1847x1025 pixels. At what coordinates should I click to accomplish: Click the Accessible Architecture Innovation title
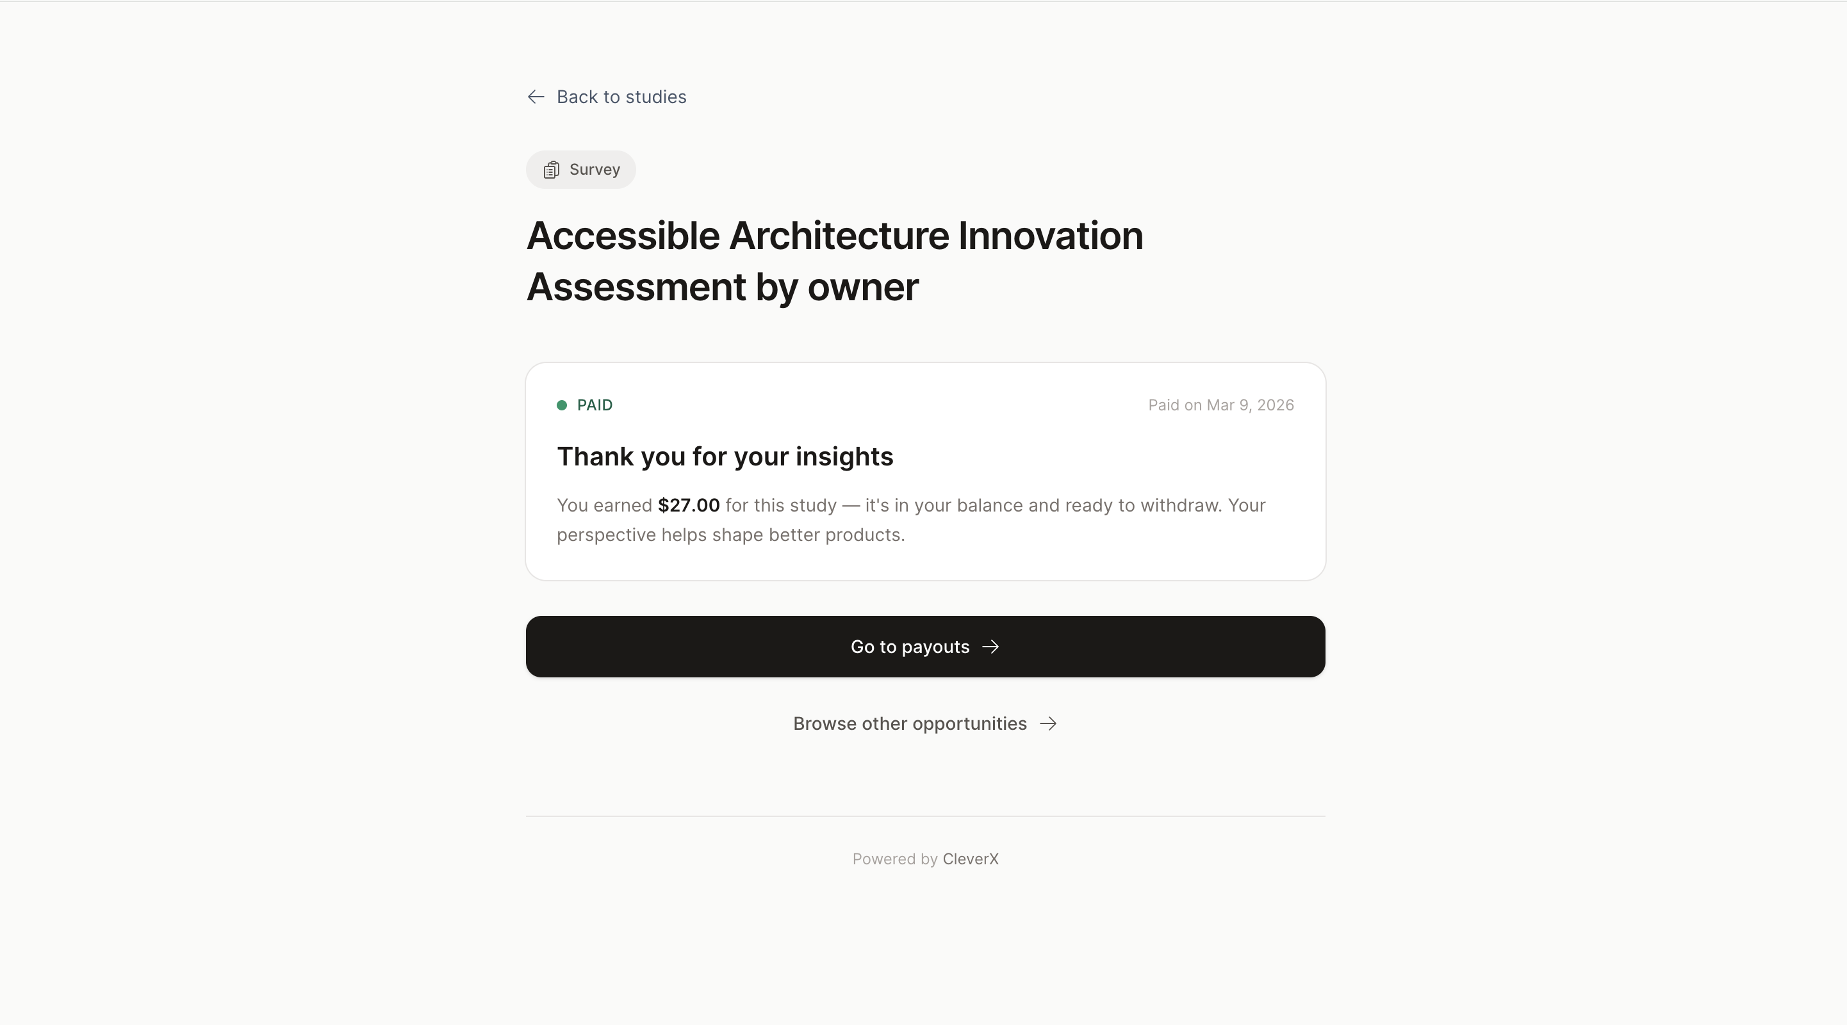(834, 236)
